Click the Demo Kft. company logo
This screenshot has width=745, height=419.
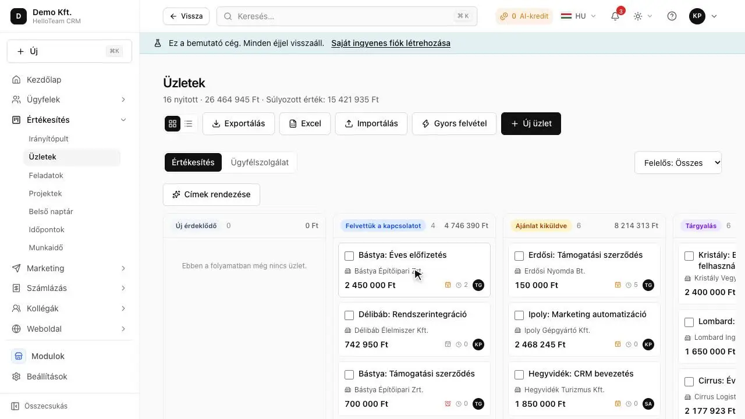coord(19,16)
